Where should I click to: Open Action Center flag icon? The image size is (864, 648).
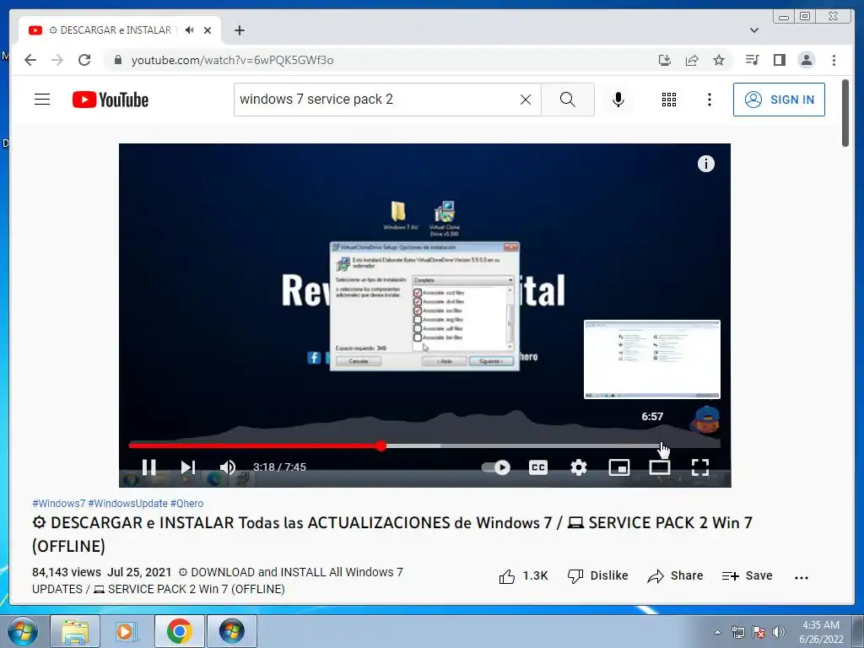point(759,632)
